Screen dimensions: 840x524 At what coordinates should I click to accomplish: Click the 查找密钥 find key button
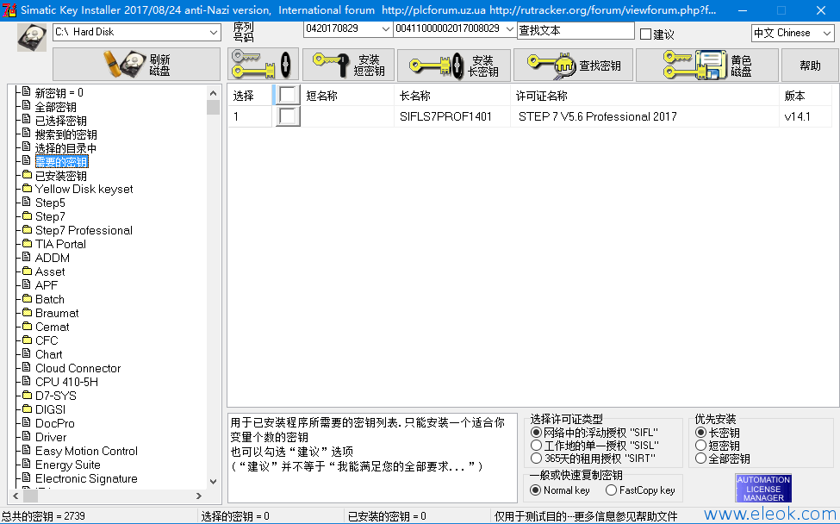[573, 65]
